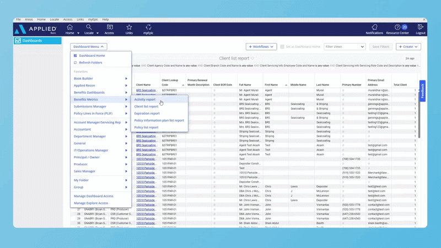Click Manage Dashboard Access
The image size is (441, 248).
pos(93,196)
